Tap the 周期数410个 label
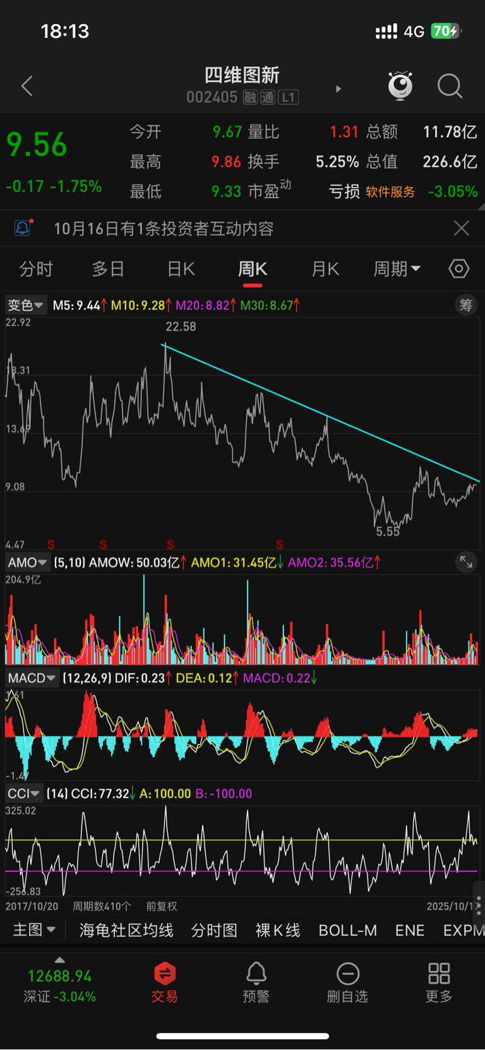This screenshot has height=1050, width=485. [102, 906]
